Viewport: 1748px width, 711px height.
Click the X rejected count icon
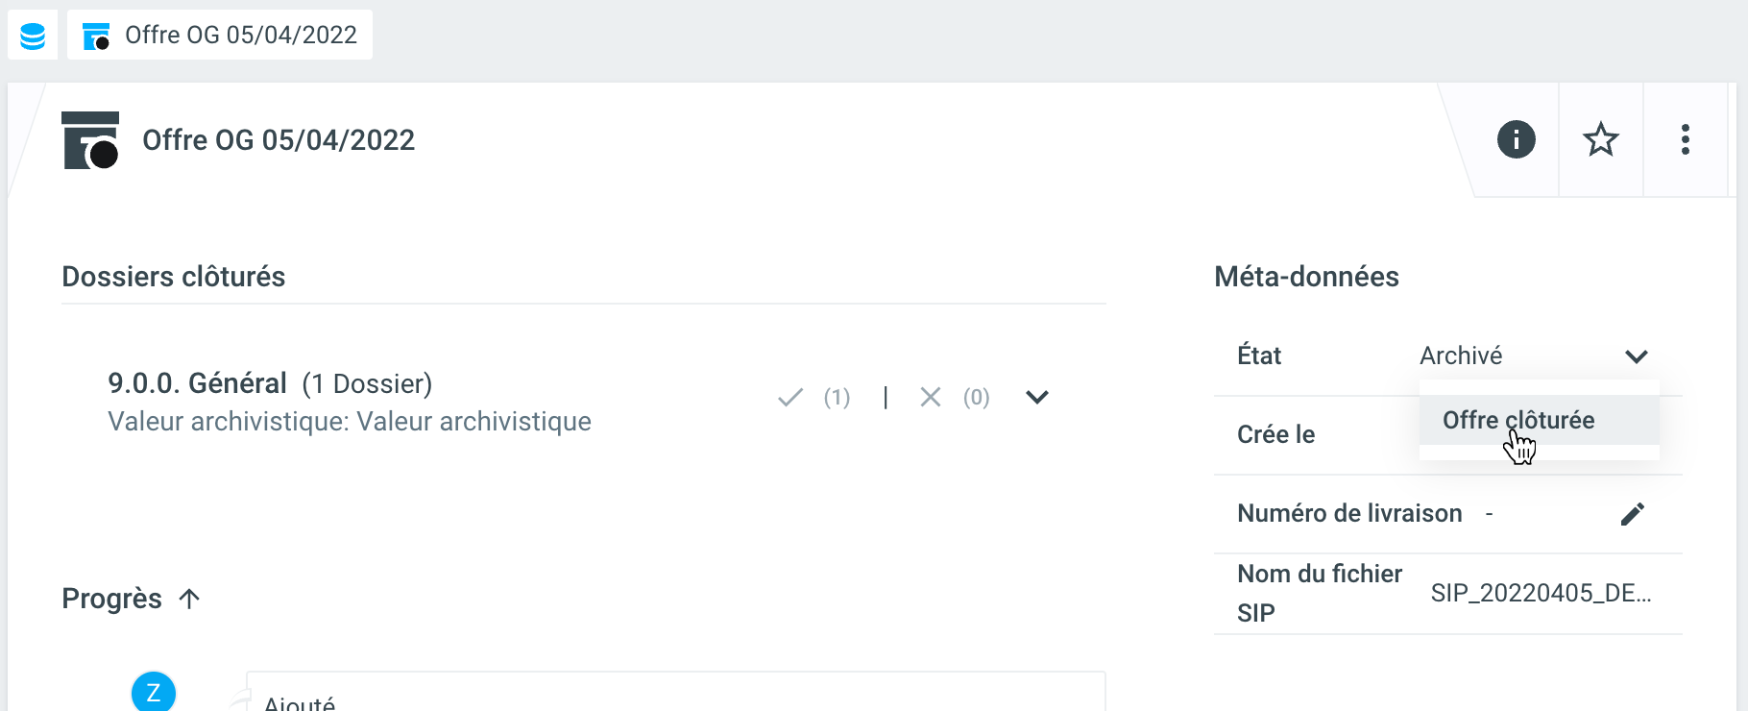click(x=930, y=397)
